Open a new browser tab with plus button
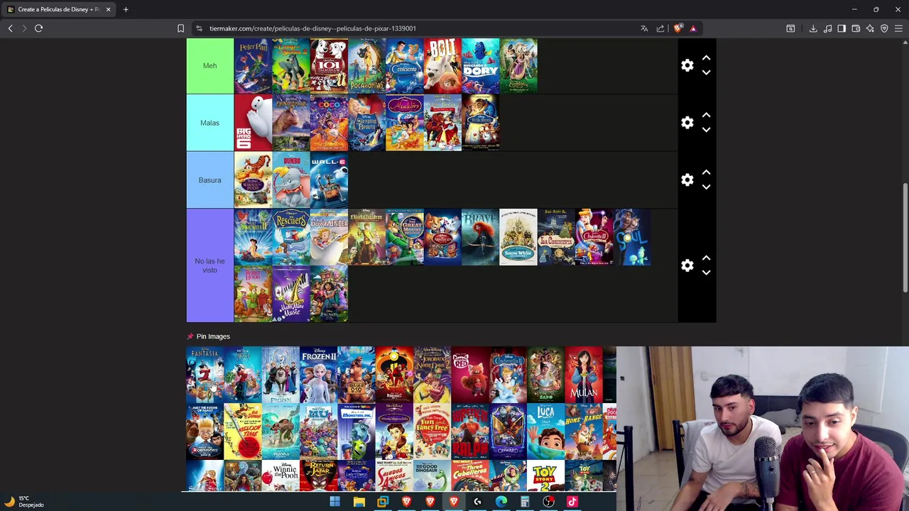The width and height of the screenshot is (909, 511). pos(126,9)
